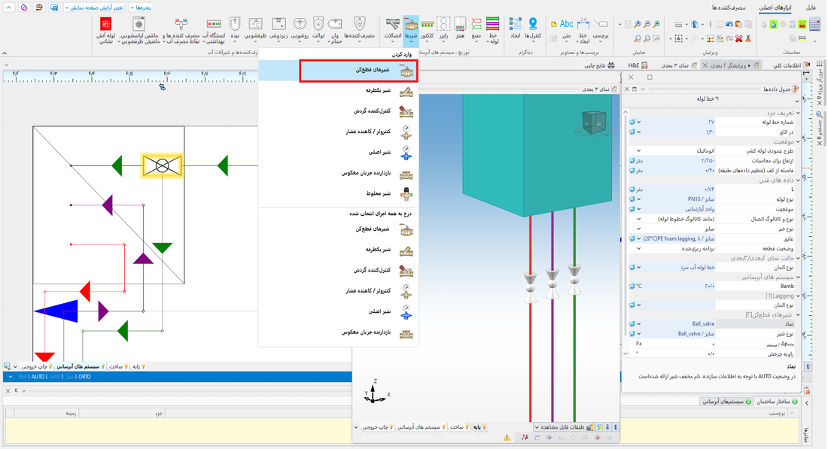Toggle قفل lock in status bar

click(x=70, y=377)
